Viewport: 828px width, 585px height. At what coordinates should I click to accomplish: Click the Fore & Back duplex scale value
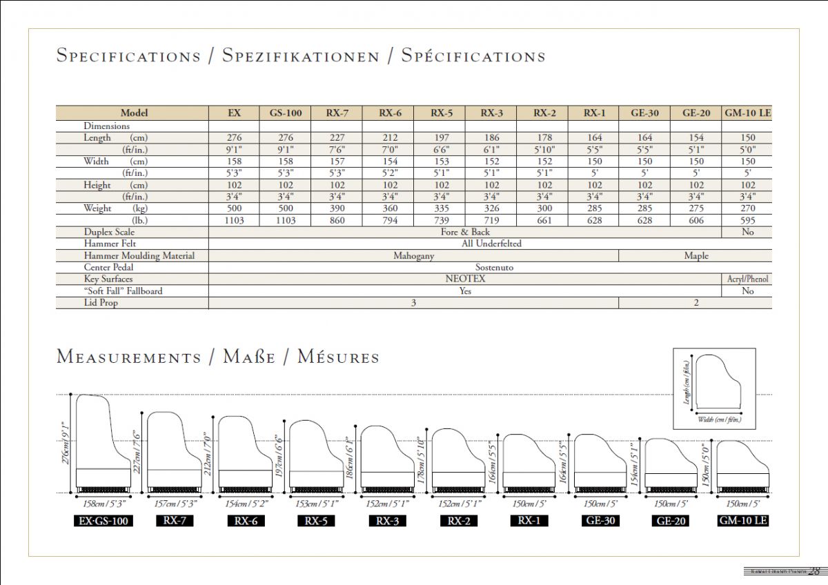tap(465, 232)
